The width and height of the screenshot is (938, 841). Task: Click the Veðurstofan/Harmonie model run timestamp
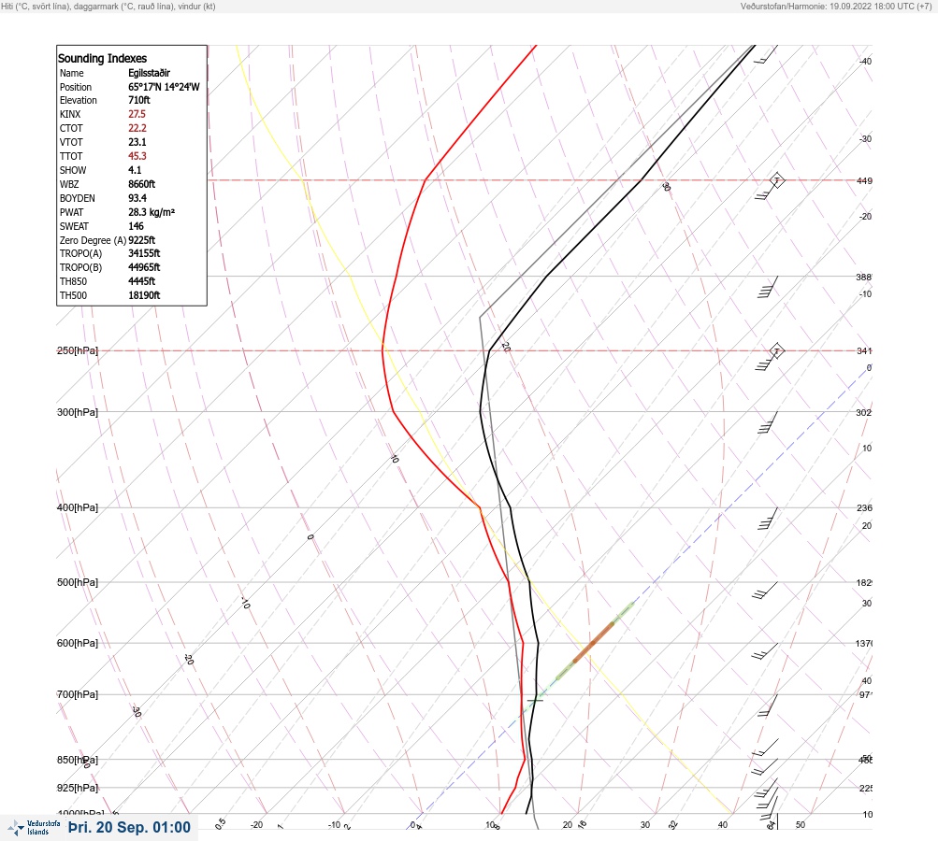coord(836,7)
